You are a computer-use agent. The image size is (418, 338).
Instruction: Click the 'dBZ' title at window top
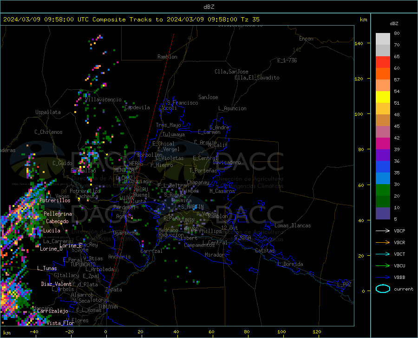click(209, 7)
